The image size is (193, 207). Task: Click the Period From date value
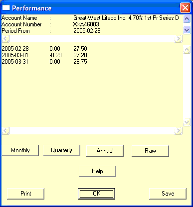pos(87,31)
